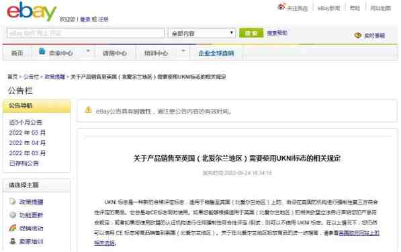Click the green 搜索 search button
Screen dimensions: 401x252
251,33
